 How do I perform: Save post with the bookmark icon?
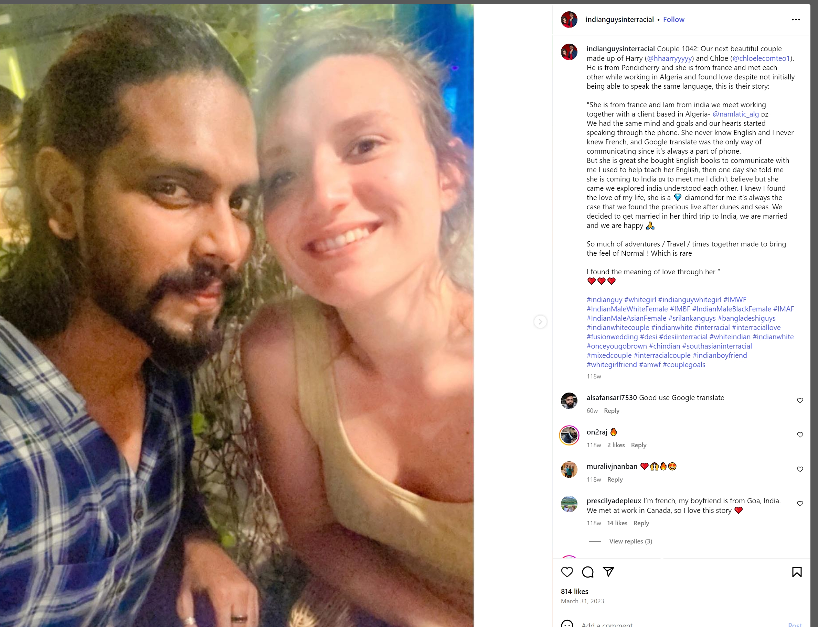[797, 572]
